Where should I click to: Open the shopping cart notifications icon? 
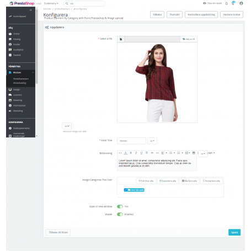[233, 3]
